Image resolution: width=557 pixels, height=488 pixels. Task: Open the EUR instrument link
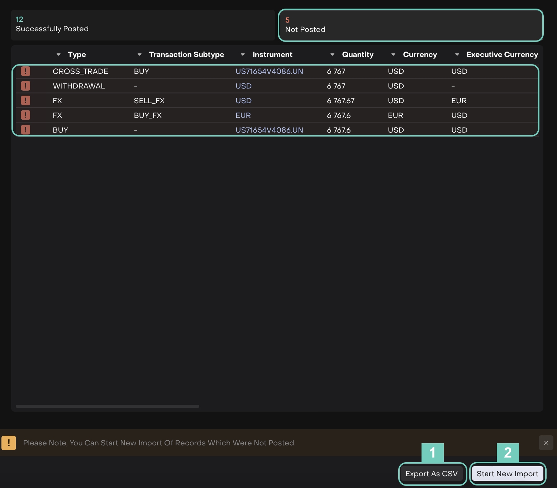click(243, 115)
